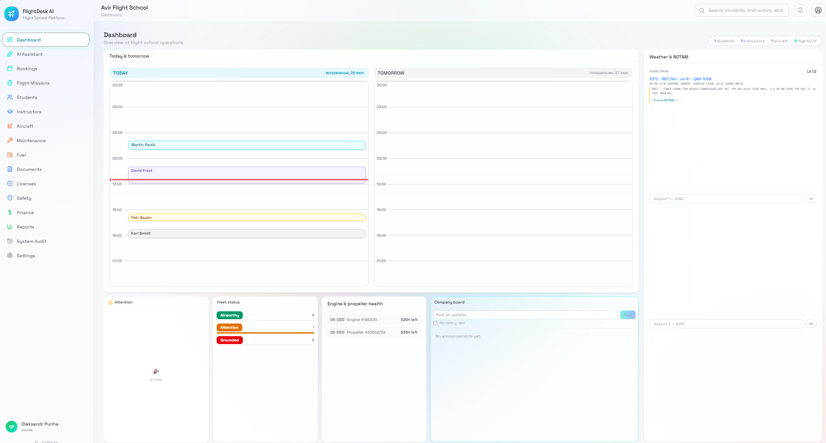The image size is (826, 443).
Task: Open the Flight Missions page
Action: click(46, 83)
